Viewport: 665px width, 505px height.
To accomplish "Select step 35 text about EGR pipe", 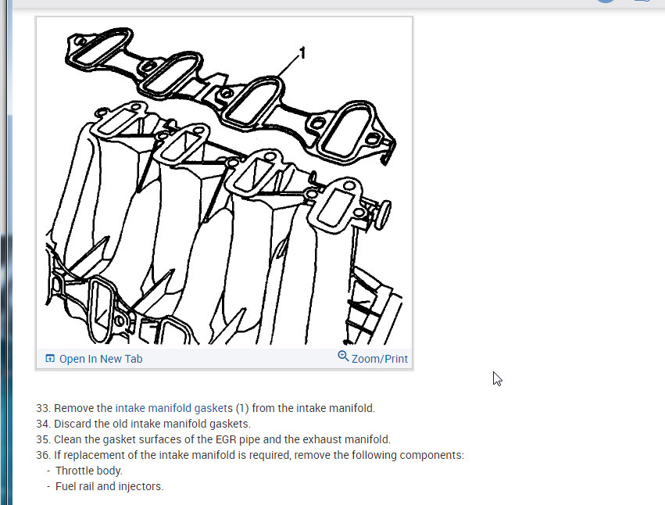I will click(x=213, y=439).
